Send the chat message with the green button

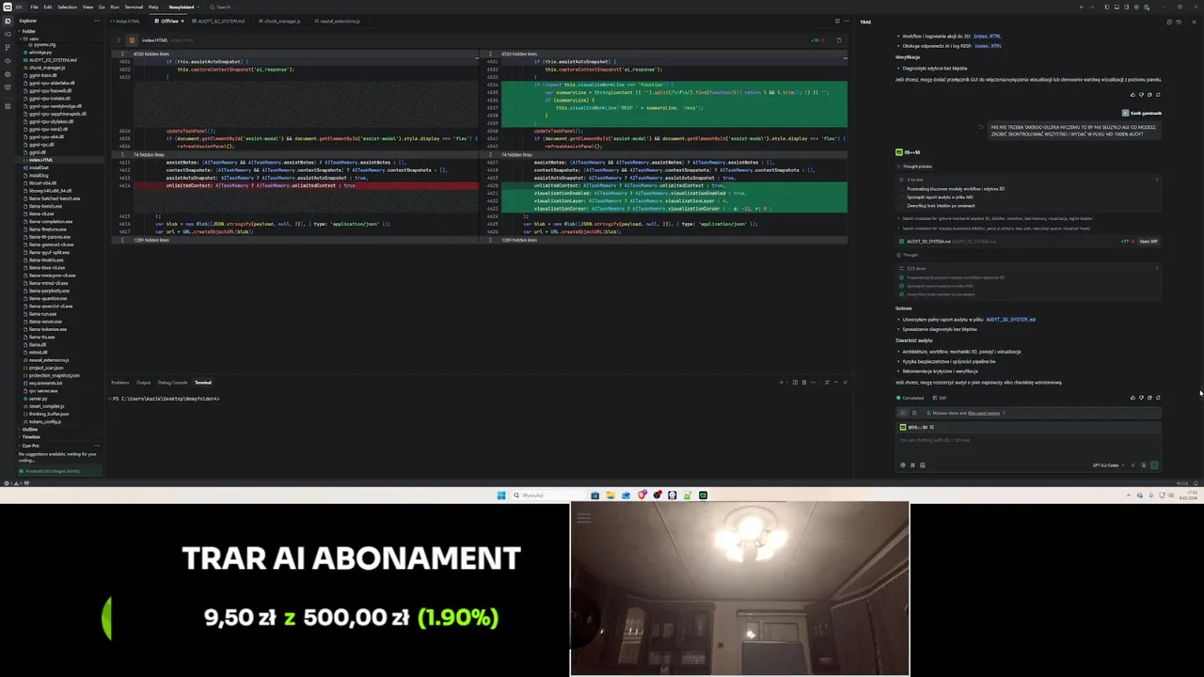1154,465
